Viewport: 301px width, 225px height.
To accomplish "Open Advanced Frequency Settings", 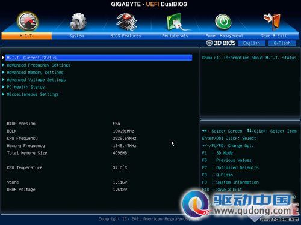I will point(39,65).
